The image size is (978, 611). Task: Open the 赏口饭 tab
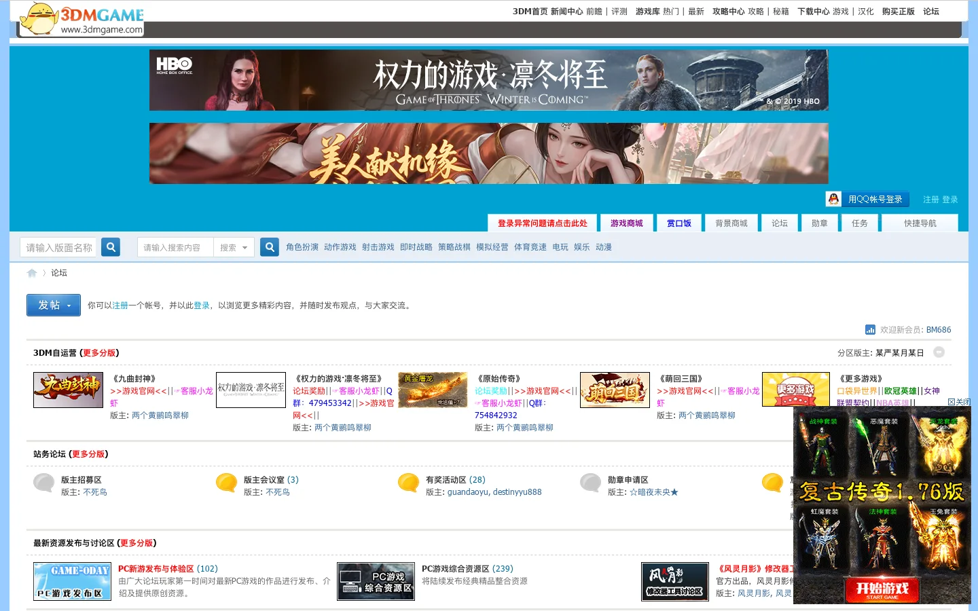[x=679, y=223]
